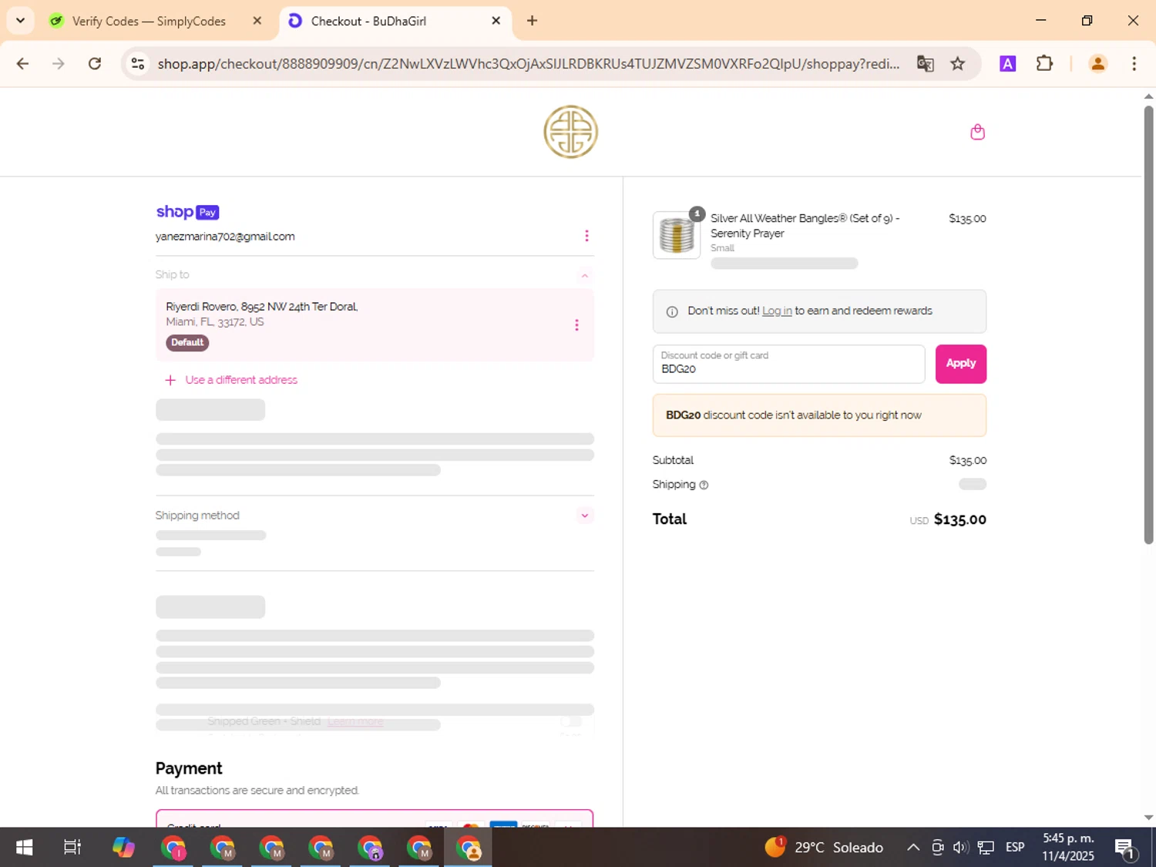Open a new browser tab

pos(532,21)
